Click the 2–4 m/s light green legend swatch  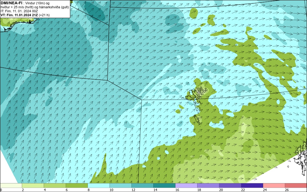33,186
